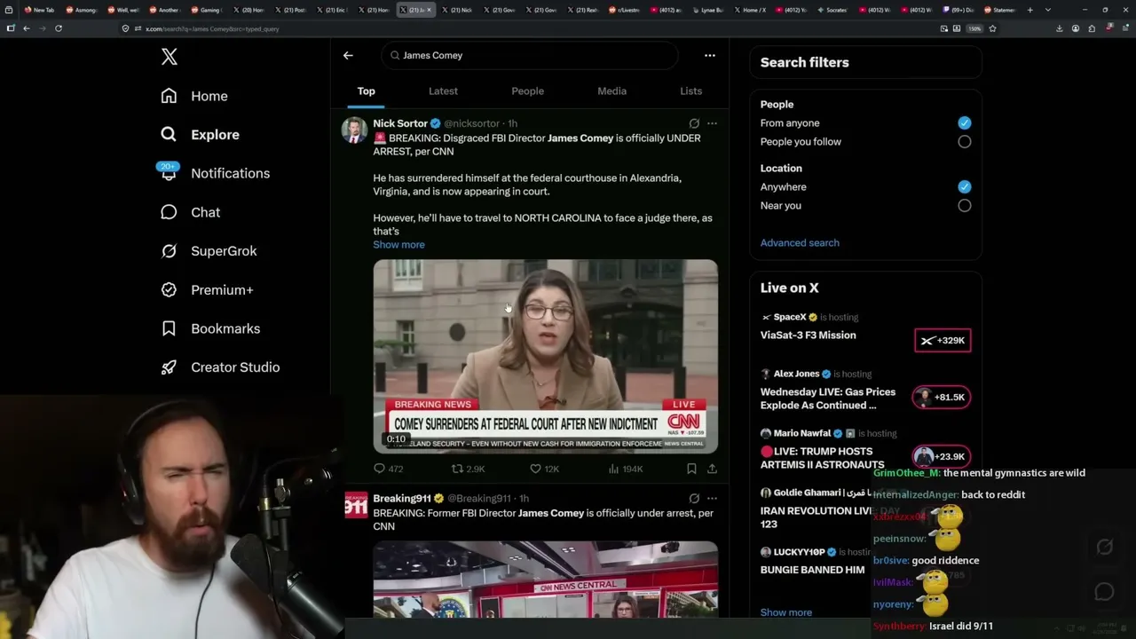Share Nick Sortor's post
The image size is (1136, 639).
coord(712,469)
